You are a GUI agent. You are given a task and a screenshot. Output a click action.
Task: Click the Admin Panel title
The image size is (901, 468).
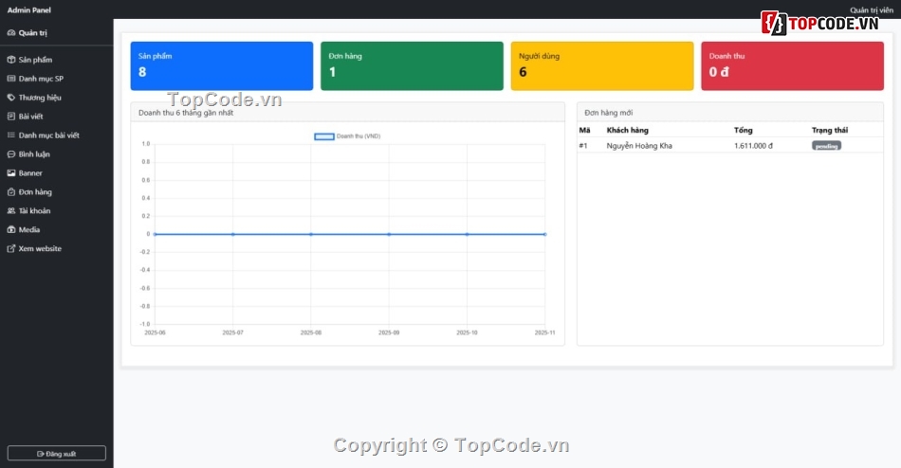28,9
